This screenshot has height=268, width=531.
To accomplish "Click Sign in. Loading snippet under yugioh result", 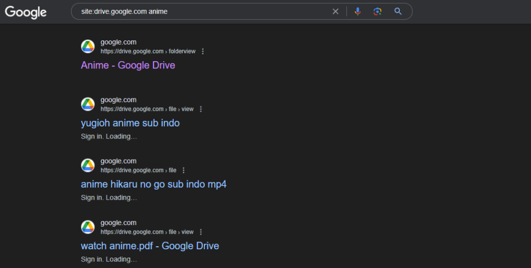I will coord(109,136).
